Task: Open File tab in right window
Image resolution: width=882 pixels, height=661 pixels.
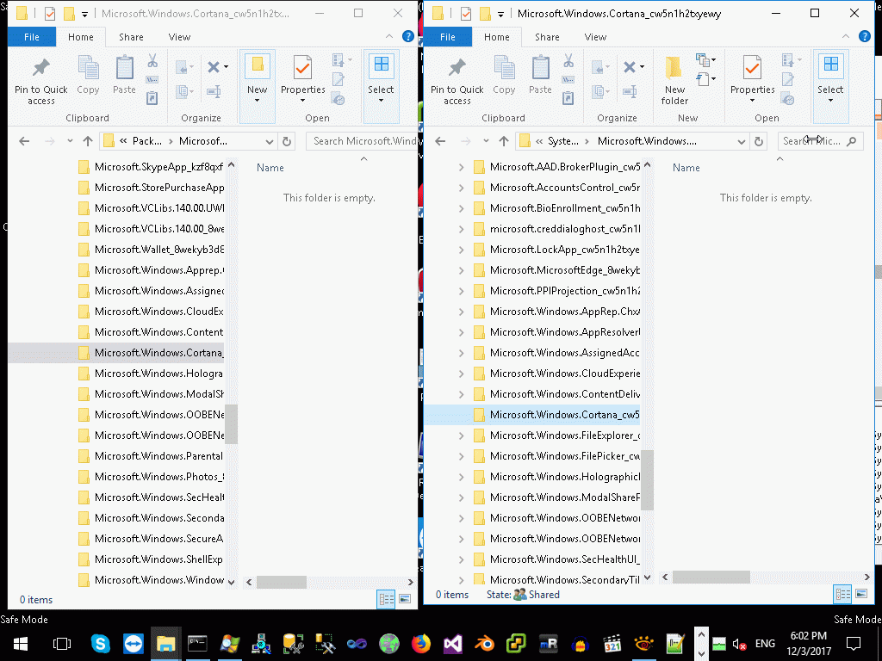Action: (448, 37)
